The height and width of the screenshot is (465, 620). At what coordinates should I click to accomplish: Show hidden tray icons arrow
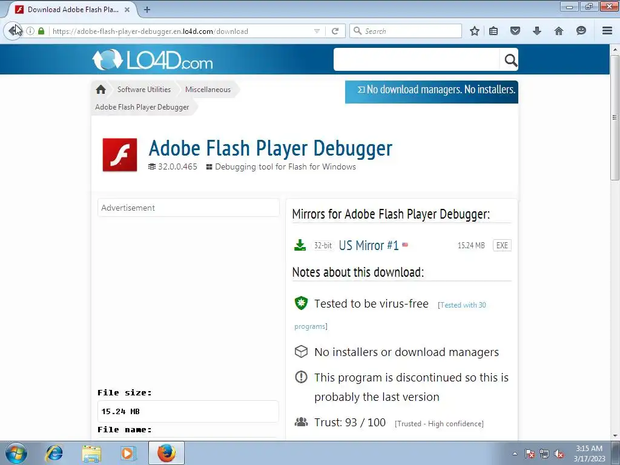click(x=515, y=453)
